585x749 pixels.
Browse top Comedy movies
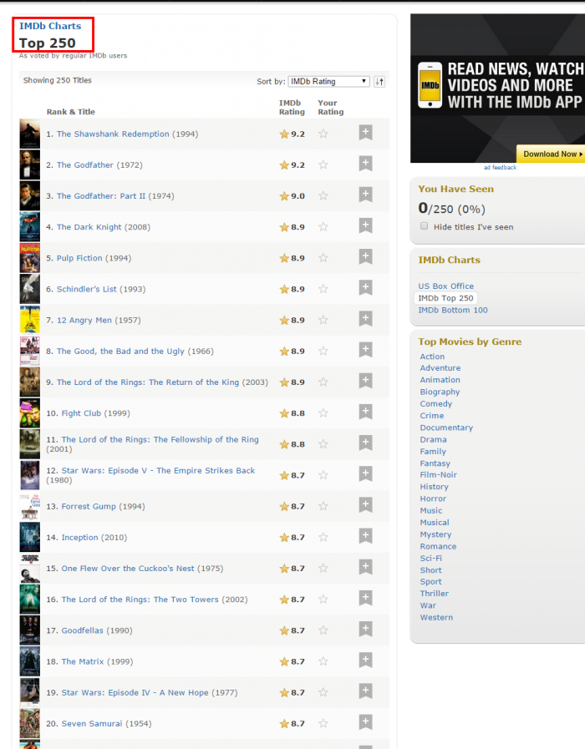[436, 403]
